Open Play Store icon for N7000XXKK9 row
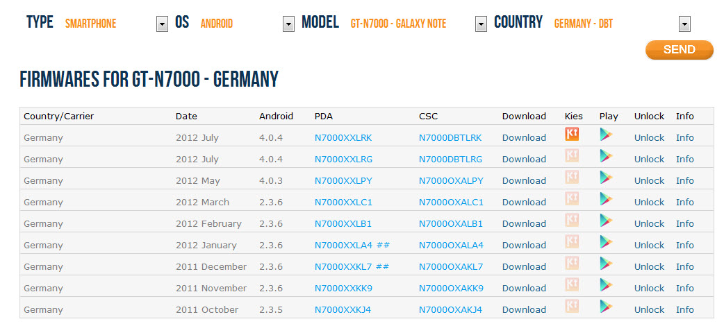Viewport: 724px width, 326px height. (x=606, y=285)
